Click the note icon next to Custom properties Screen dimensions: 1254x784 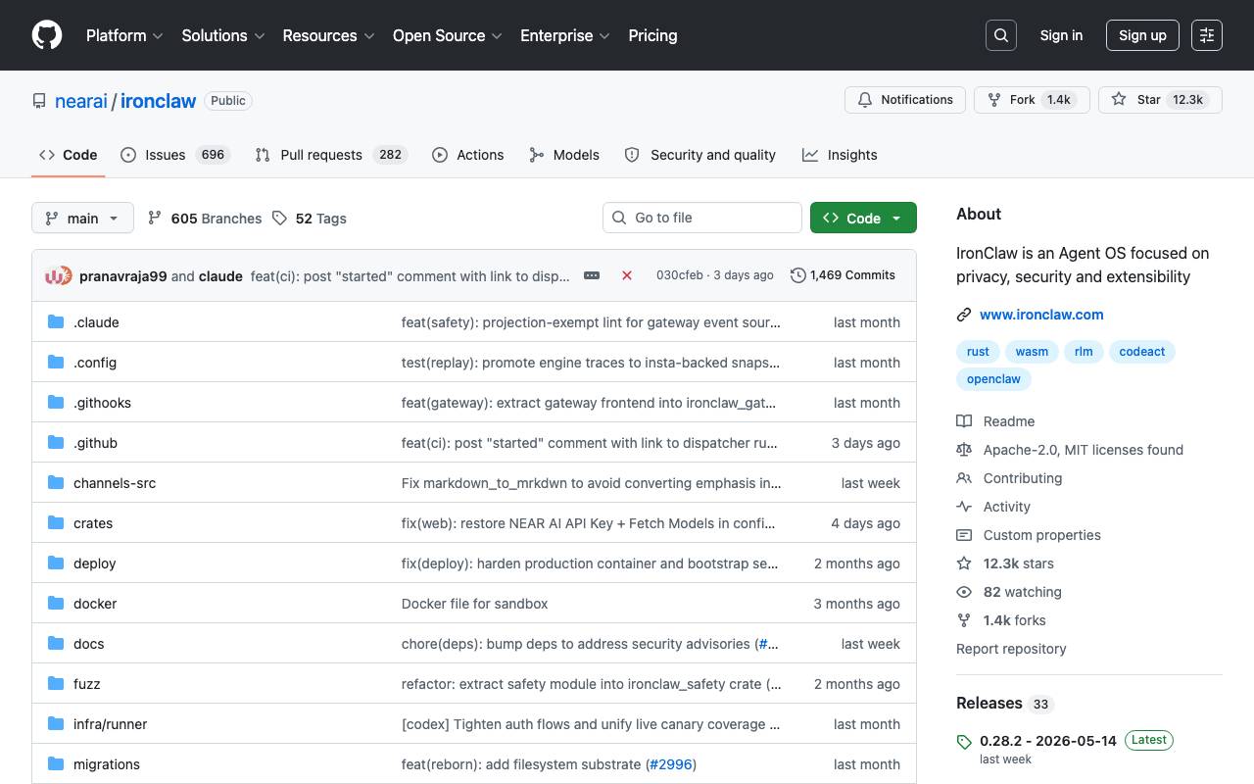point(964,535)
